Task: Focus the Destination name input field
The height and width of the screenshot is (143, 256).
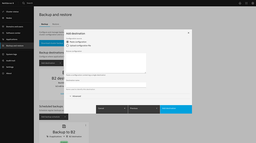Action: (106, 85)
